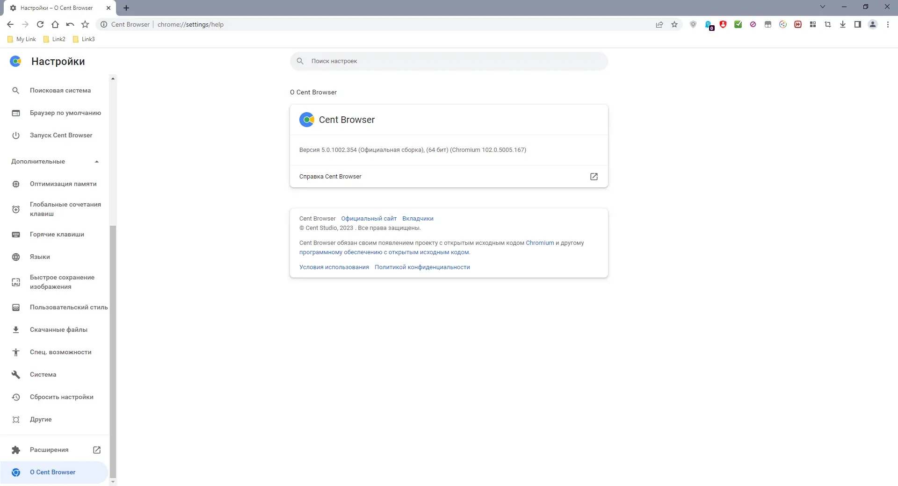Open the Вкладчики link
Image resolution: width=898 pixels, height=486 pixels.
coord(418,219)
